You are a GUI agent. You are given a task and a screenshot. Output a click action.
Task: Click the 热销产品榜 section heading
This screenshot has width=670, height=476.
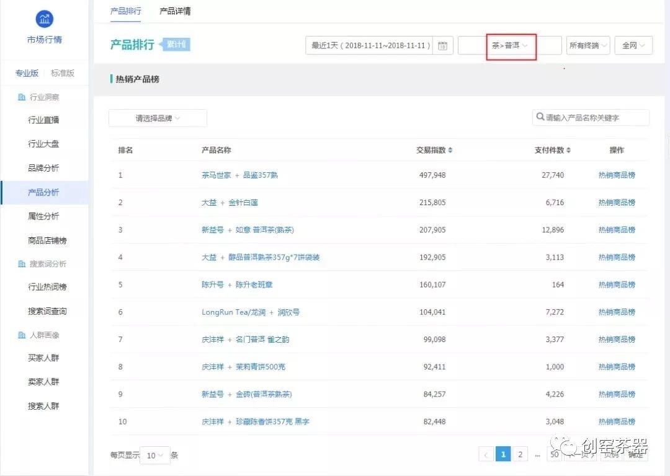[137, 79]
